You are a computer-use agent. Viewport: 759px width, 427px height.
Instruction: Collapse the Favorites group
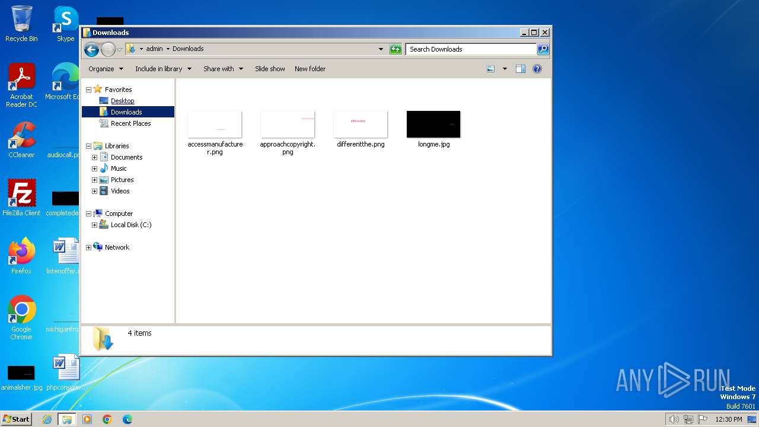[89, 90]
